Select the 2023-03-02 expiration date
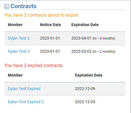The width and height of the screenshot is (131, 113). pyautogui.click(x=81, y=51)
